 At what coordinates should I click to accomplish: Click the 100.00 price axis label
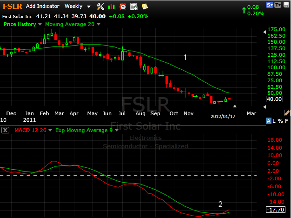tap(276, 67)
